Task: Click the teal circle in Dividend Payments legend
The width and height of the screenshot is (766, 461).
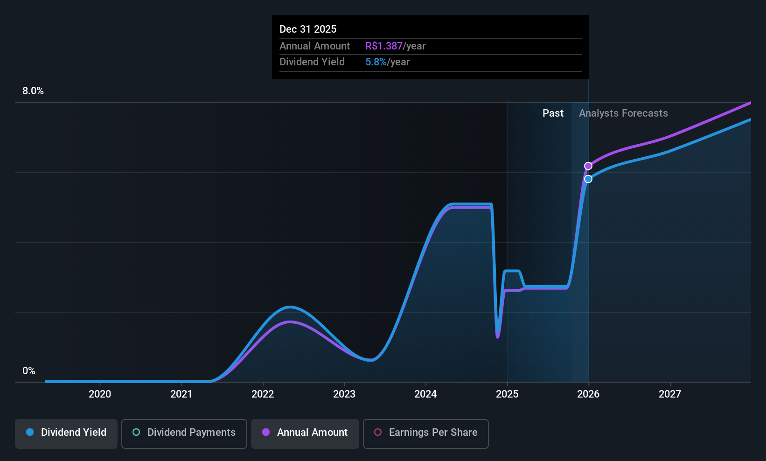Action: pyautogui.click(x=136, y=433)
